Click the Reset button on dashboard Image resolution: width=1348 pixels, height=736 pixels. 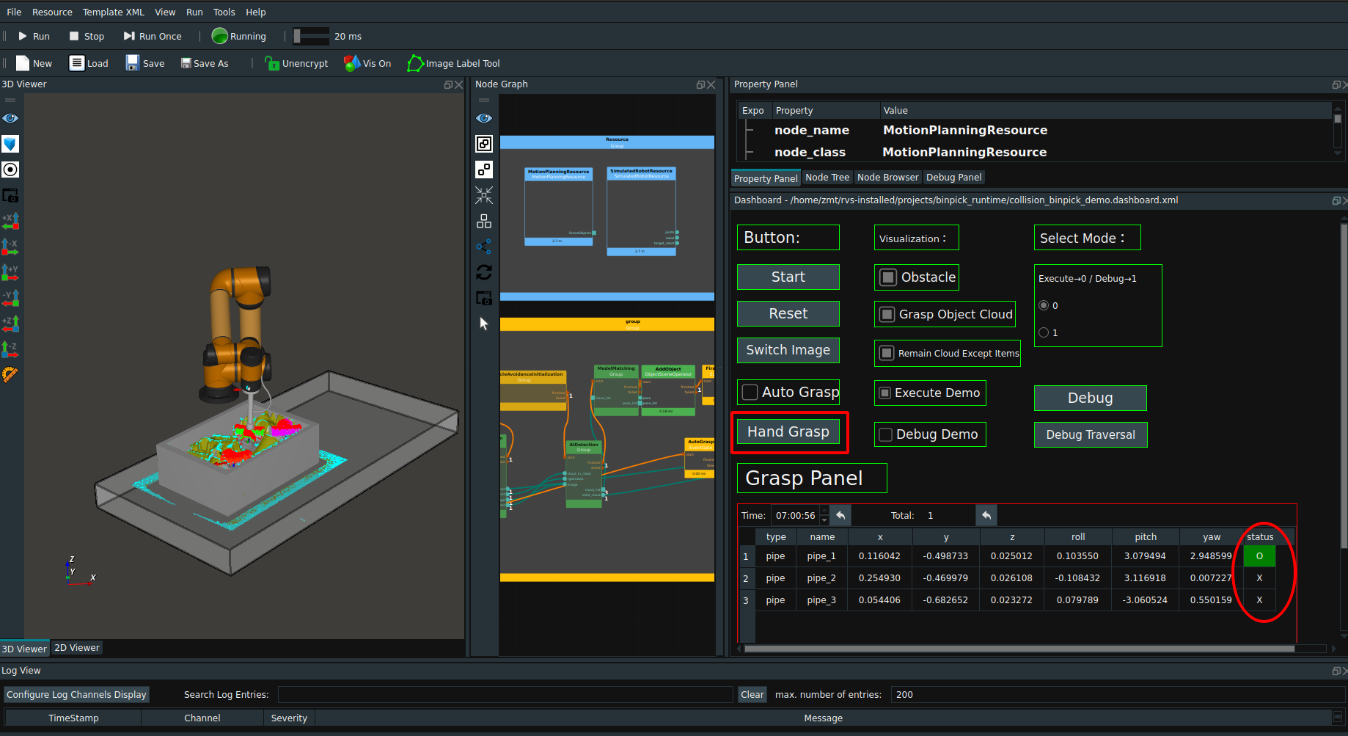(x=788, y=313)
